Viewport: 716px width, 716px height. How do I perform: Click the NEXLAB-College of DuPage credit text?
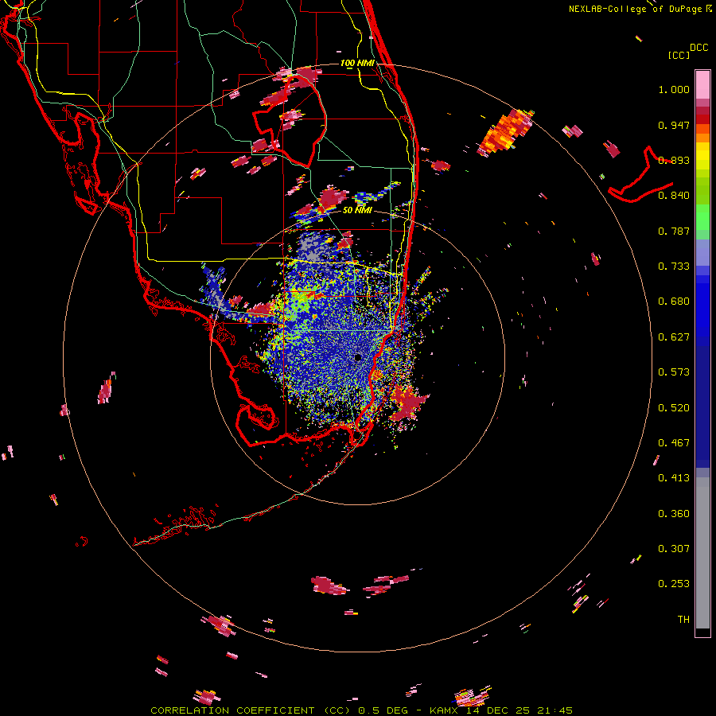click(635, 9)
